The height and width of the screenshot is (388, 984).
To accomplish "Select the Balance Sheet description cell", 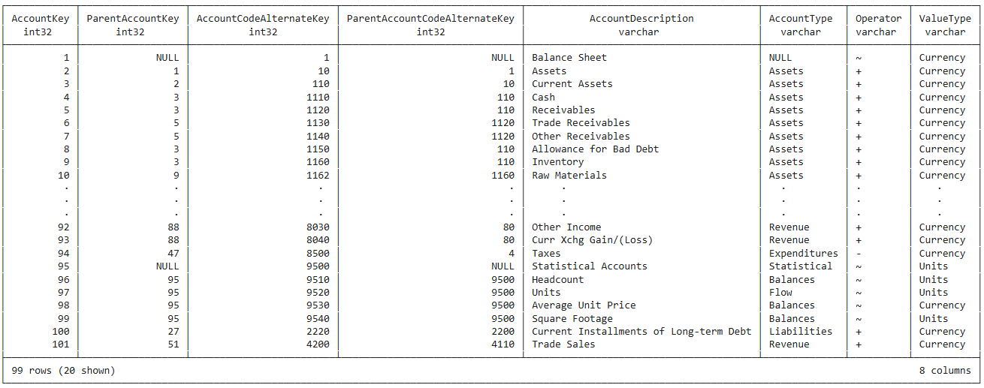I will (569, 58).
